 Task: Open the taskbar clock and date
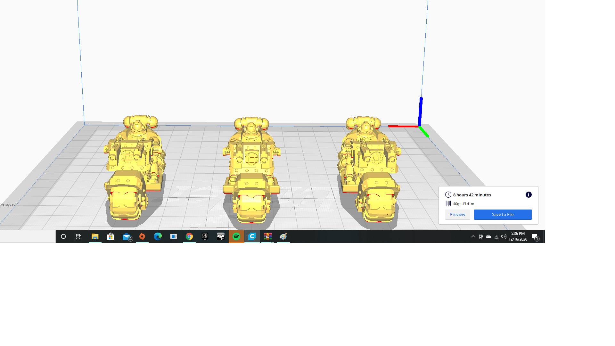point(518,236)
